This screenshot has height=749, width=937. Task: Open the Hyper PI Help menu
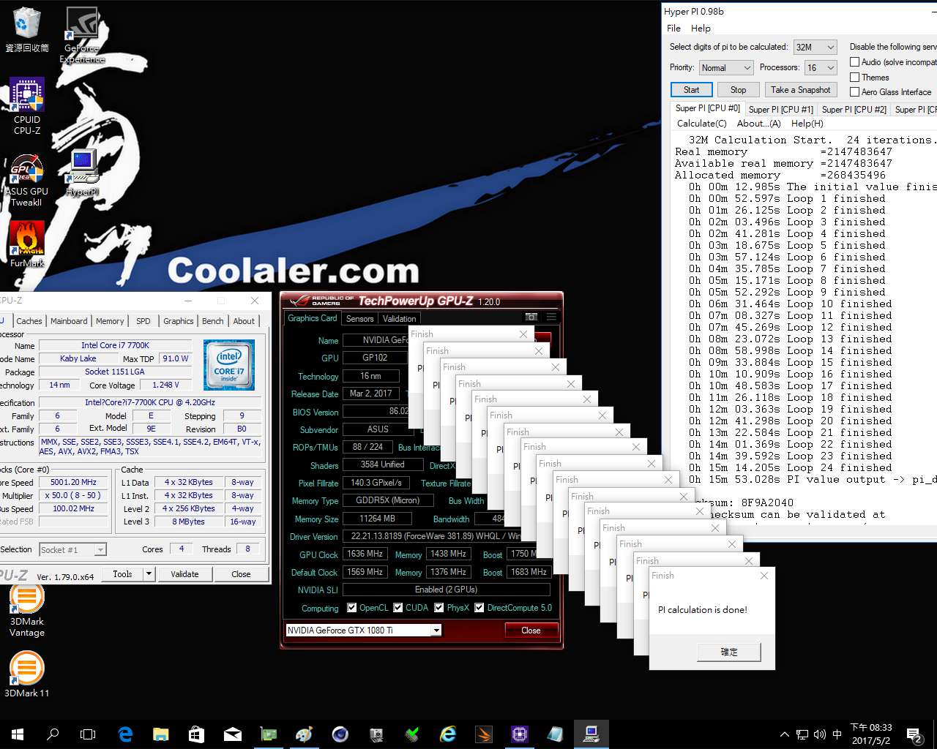[x=701, y=28]
